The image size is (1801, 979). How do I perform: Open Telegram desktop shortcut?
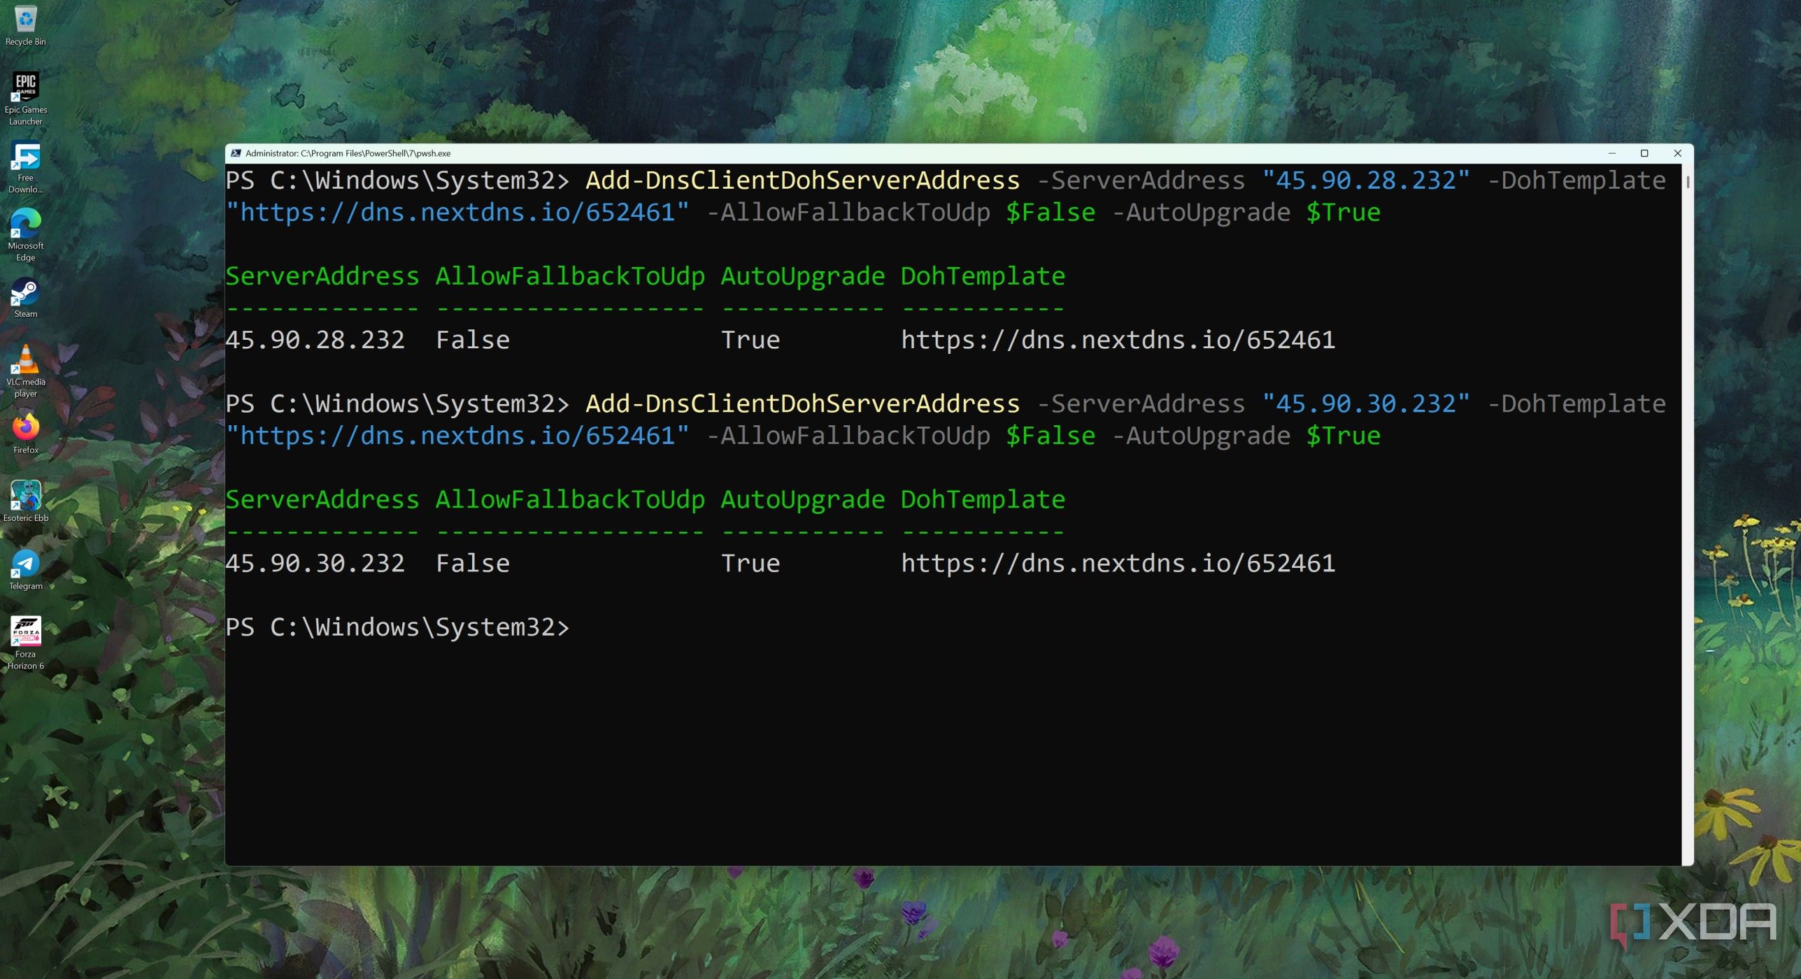coord(26,570)
